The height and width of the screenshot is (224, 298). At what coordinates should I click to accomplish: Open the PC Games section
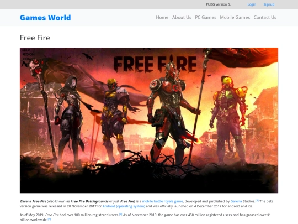point(206,17)
